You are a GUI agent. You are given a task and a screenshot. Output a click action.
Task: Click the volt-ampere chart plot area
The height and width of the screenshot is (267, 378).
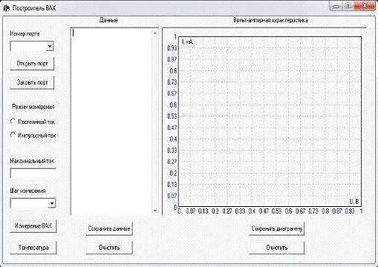pyautogui.click(x=270, y=122)
